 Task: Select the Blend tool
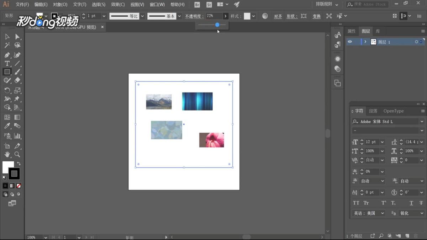pyautogui.click(x=17, y=126)
